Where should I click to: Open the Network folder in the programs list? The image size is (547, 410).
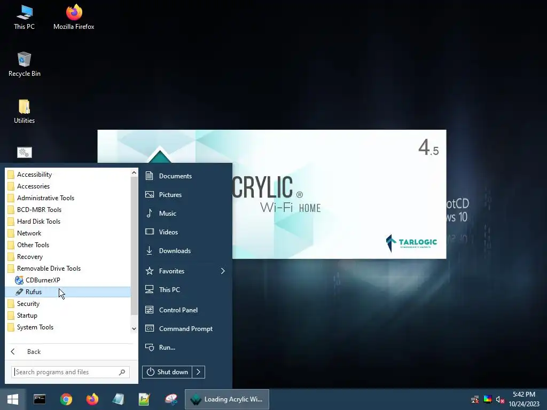click(68, 233)
